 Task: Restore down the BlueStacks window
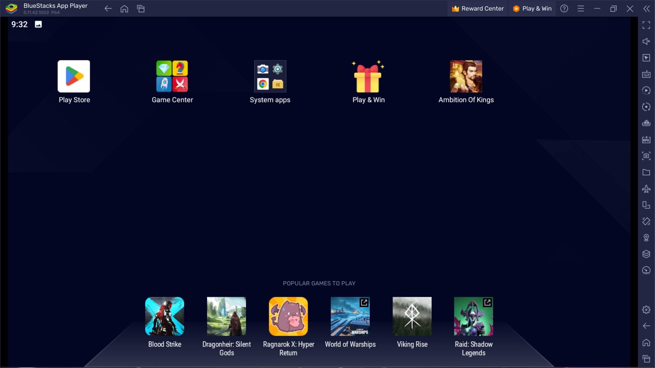(613, 9)
